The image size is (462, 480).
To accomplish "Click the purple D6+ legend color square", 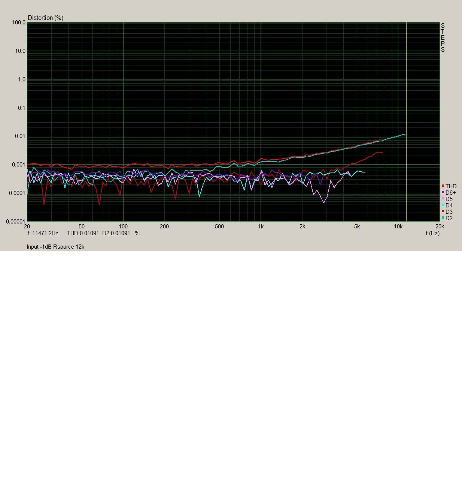I will click(443, 192).
